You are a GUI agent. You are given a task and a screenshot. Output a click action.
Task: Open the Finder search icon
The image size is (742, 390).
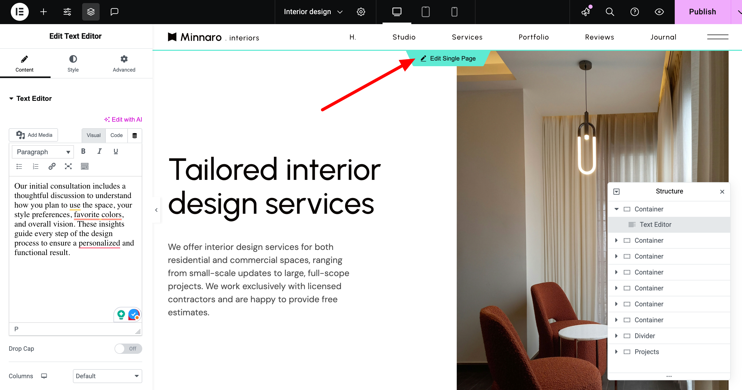pyautogui.click(x=610, y=12)
